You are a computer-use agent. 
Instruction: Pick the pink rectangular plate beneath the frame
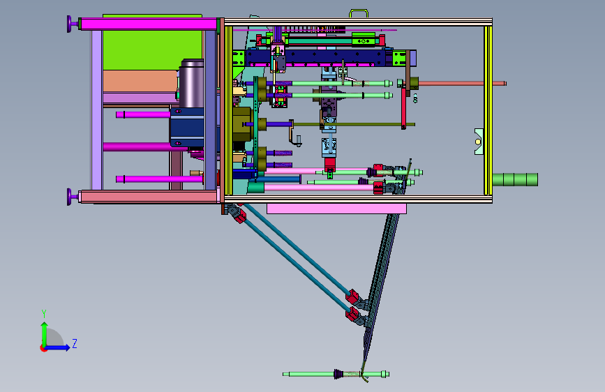(336, 209)
